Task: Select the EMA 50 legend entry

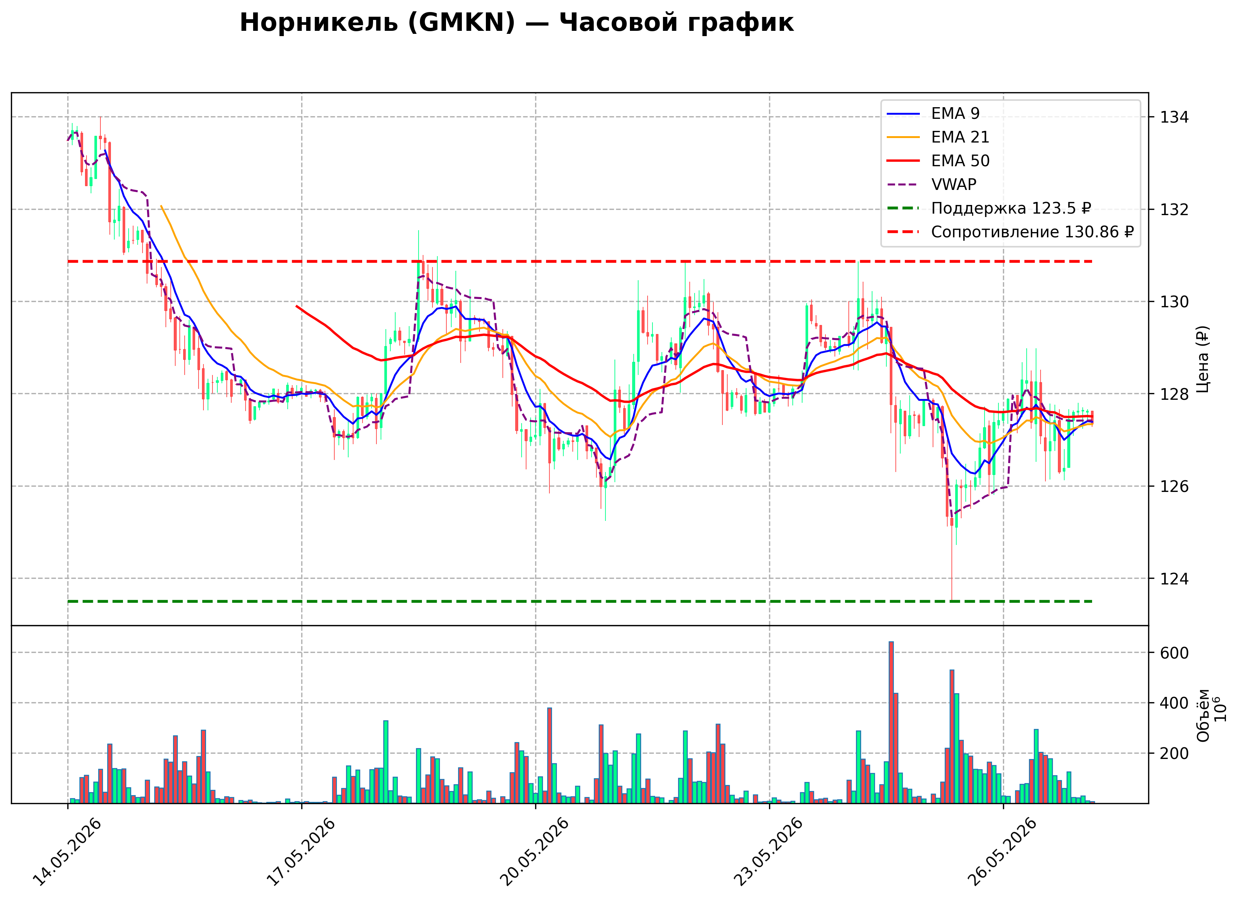Action: point(938,161)
